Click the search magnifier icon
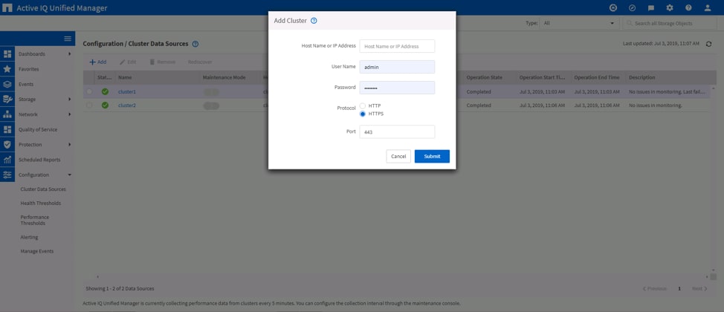This screenshot has height=312, width=724. click(x=630, y=23)
